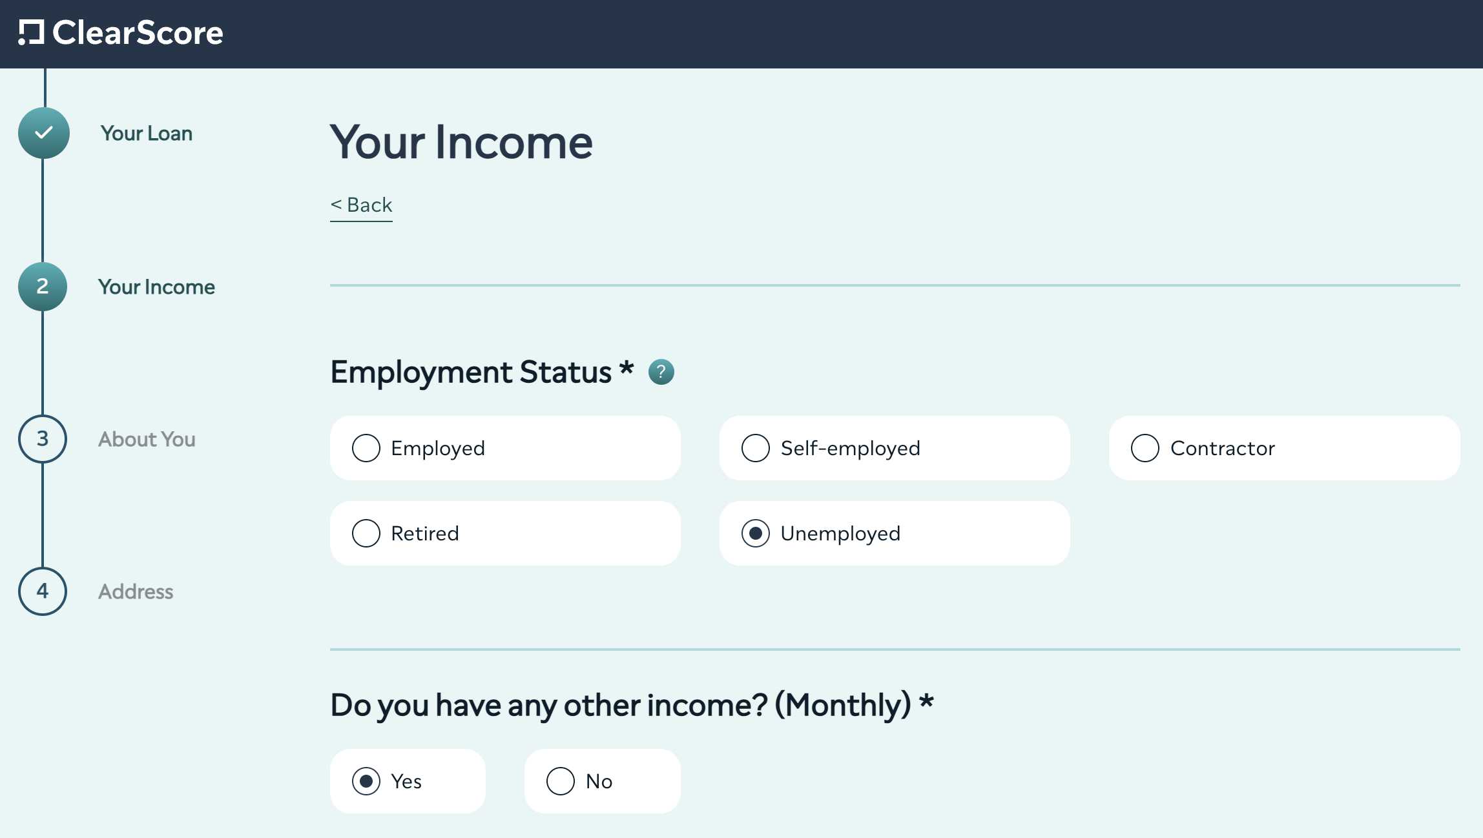Open the Address step label
Screen dimensions: 1483x838
(x=136, y=592)
